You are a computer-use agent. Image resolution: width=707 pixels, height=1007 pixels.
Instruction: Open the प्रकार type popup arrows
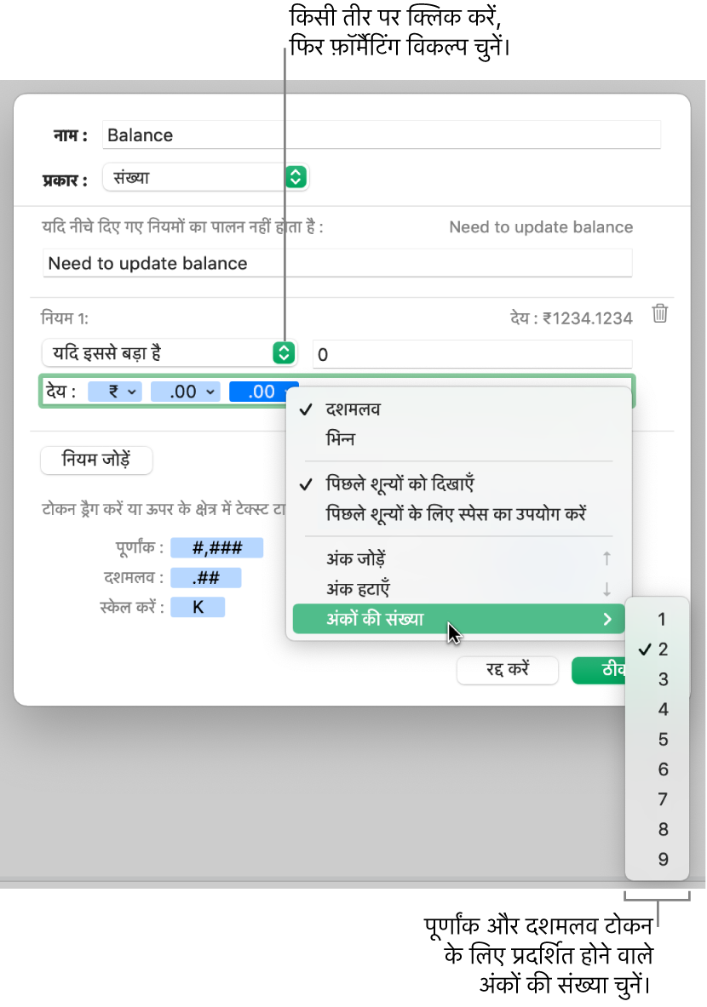click(x=296, y=177)
